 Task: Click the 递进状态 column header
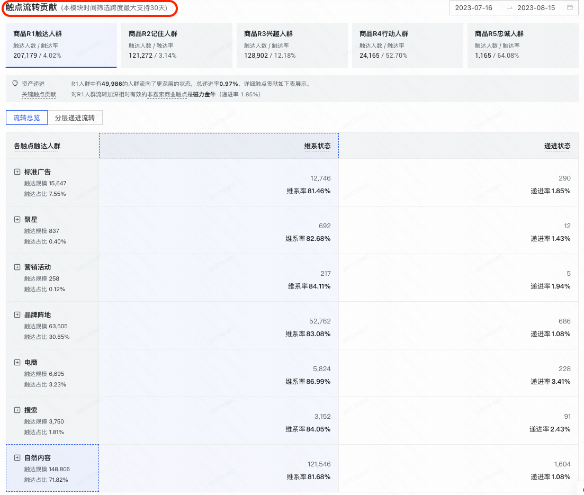557,146
